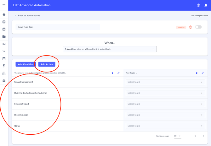211x146 pixels.
Task: Open the notifications bell
Action: coord(206,5)
